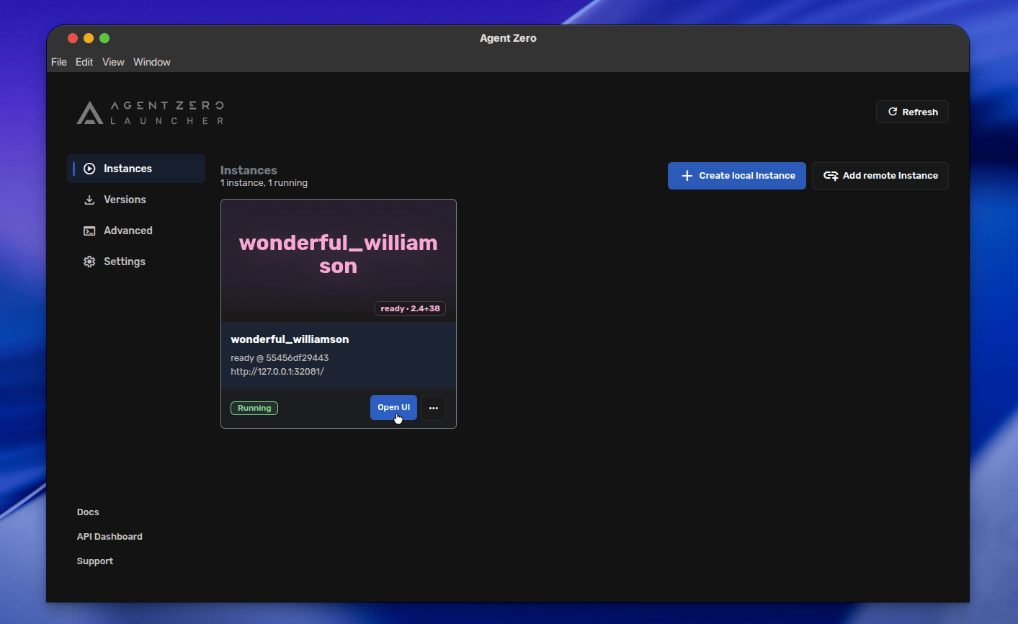Click the Settings gear icon in sidebar
Viewport: 1018px width, 624px height.
pyautogui.click(x=89, y=262)
